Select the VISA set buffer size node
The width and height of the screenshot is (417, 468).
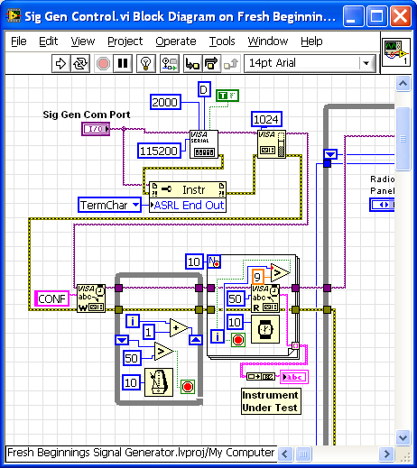(272, 144)
